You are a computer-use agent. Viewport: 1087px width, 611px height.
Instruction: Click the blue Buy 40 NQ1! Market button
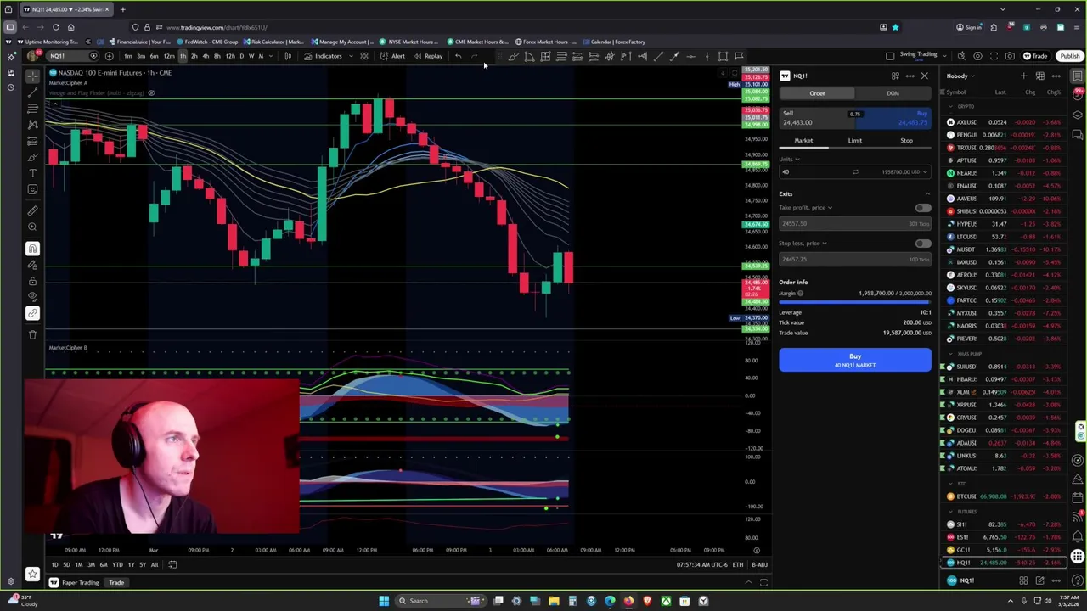coord(855,361)
